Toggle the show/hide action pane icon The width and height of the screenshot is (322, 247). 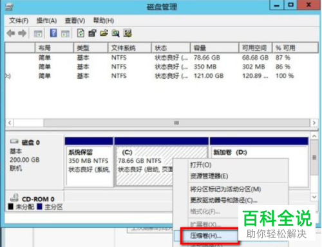(x=65, y=34)
